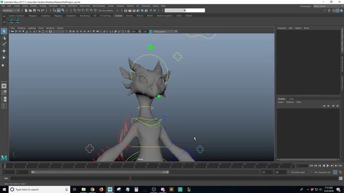
Task: Open the Modeling menu set dropdown
Action: click(x=11, y=11)
